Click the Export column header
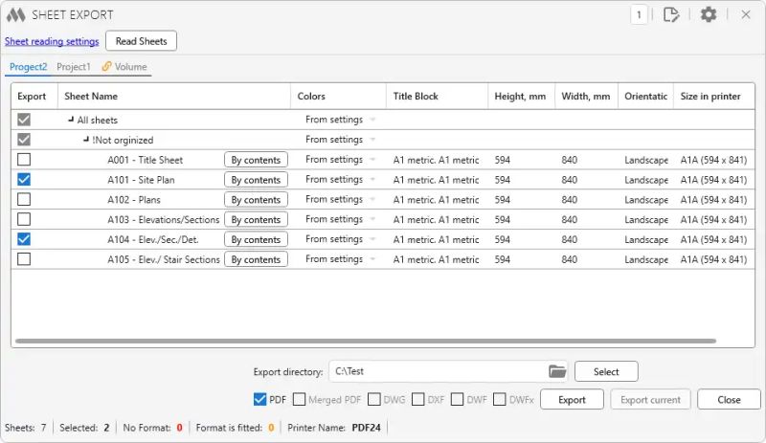 [x=34, y=97]
